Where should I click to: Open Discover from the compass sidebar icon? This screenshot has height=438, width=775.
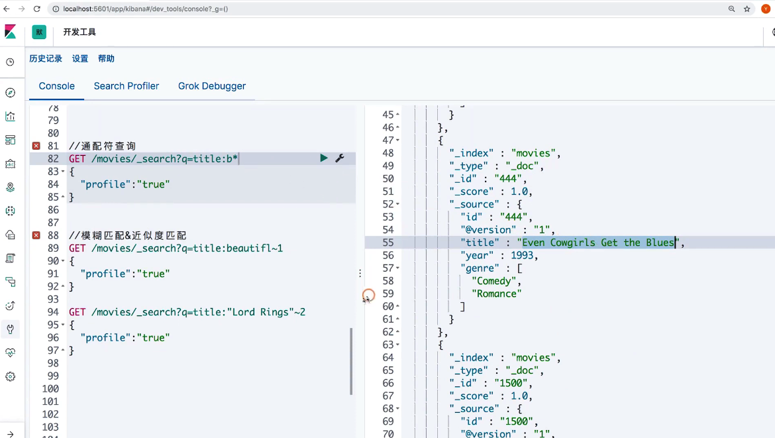pos(10,93)
